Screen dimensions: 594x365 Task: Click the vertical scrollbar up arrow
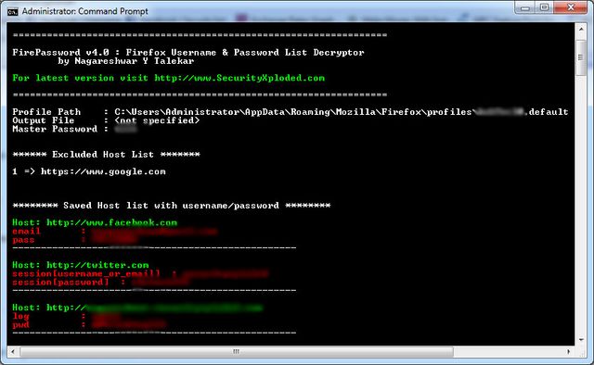coord(581,29)
